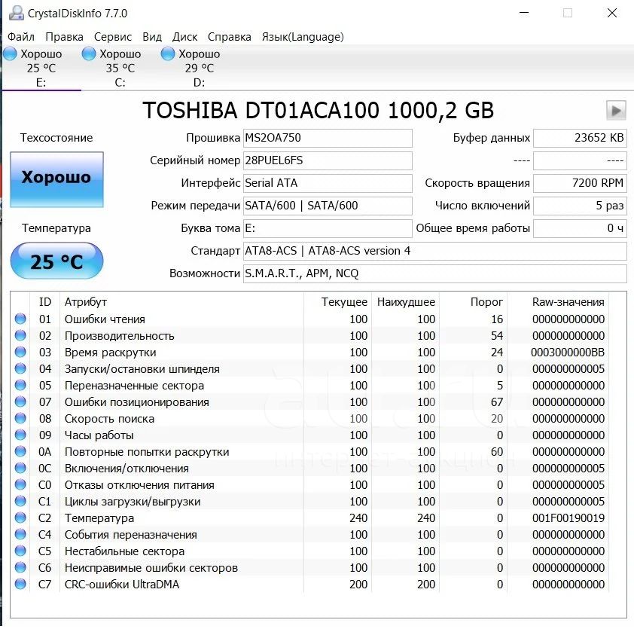
Task: Click the Возможности field S.M.A.R.T., APM, NCQ
Action: click(x=435, y=274)
